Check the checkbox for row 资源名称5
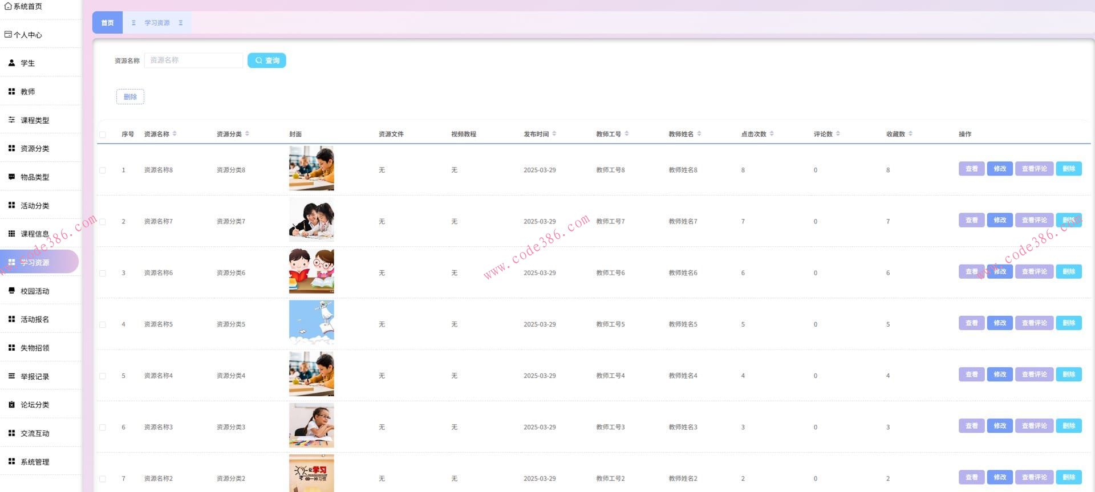Screen dimensions: 1095x492 point(103,324)
